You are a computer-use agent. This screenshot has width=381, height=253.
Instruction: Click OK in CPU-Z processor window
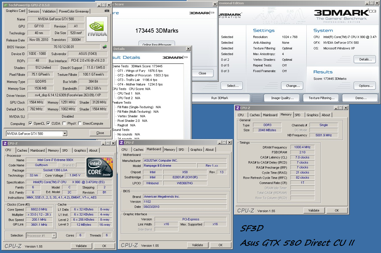coord(104,246)
